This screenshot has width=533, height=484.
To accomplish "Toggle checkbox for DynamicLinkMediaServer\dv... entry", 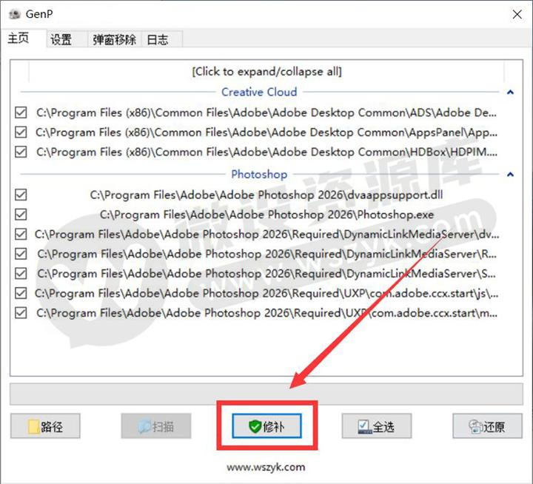I will tap(21, 234).
